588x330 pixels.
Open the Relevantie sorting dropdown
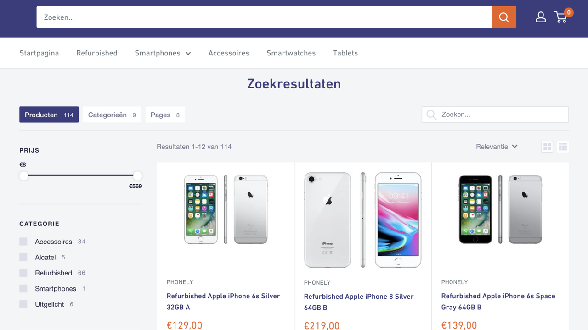(x=497, y=146)
